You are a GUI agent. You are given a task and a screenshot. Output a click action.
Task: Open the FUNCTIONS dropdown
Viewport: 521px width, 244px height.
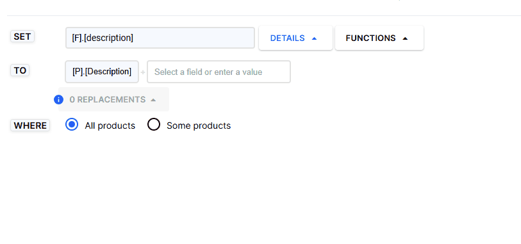click(379, 38)
